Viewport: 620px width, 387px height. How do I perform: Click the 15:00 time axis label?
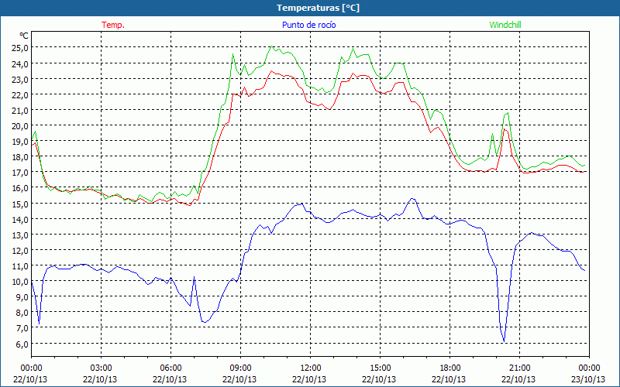click(x=380, y=368)
